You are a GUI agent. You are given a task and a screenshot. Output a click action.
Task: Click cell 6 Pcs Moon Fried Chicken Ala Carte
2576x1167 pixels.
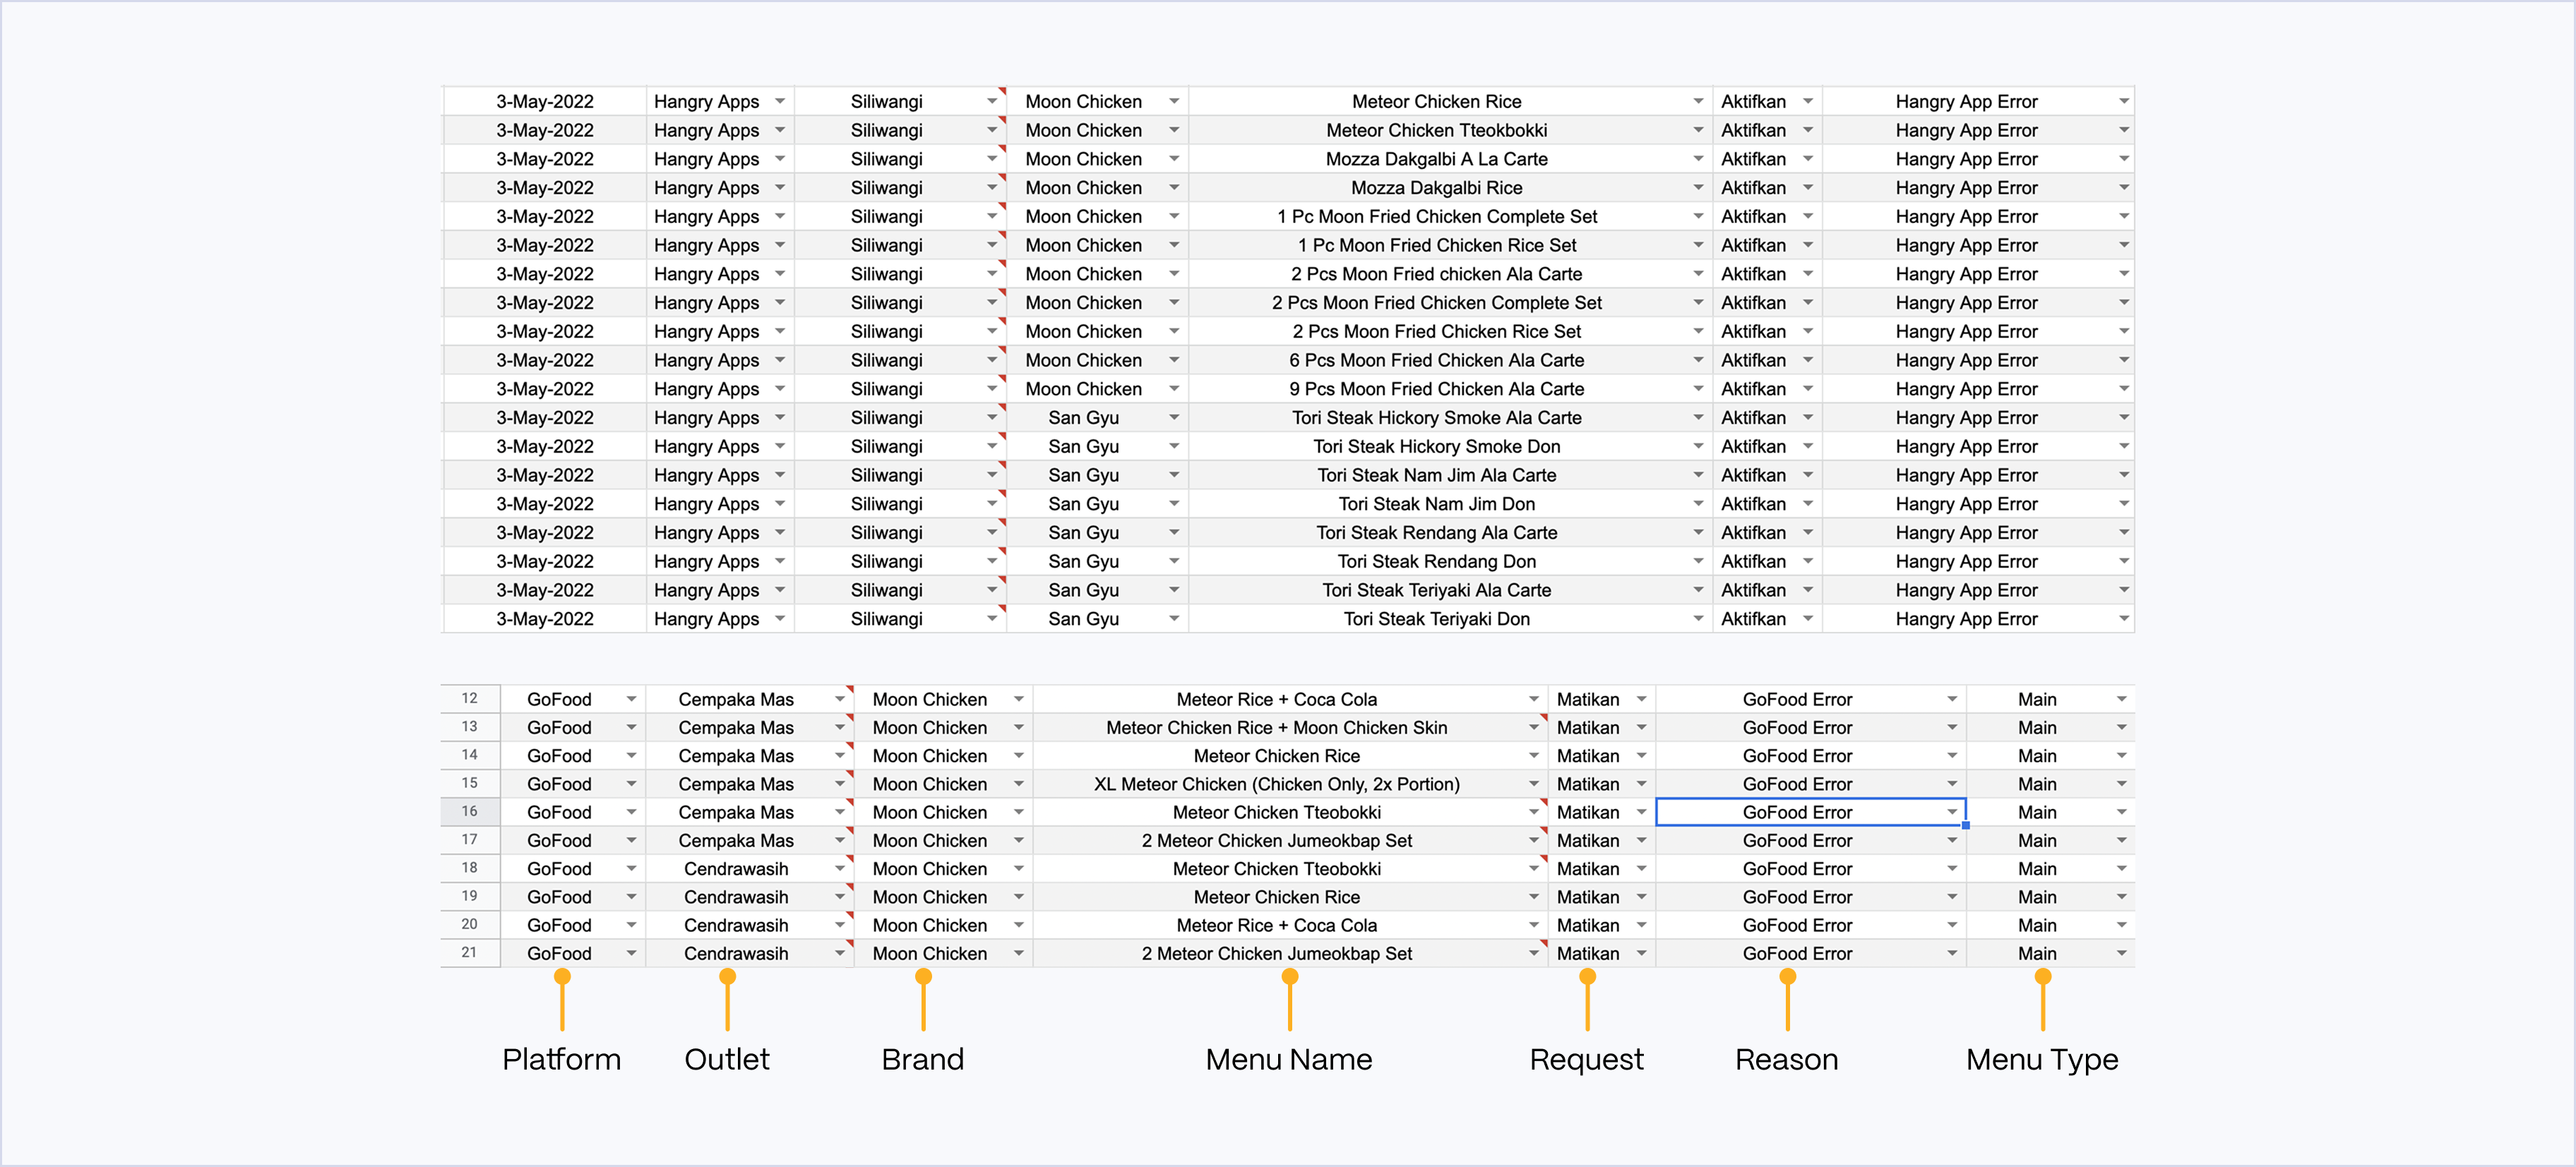[x=1450, y=360]
